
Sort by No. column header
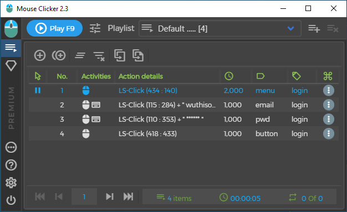(62, 76)
